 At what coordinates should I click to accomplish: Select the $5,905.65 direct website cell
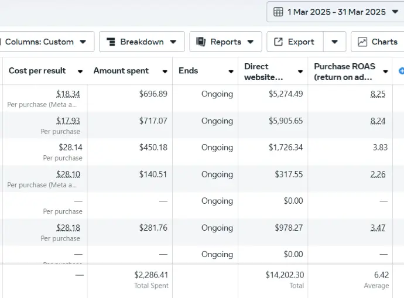click(286, 121)
